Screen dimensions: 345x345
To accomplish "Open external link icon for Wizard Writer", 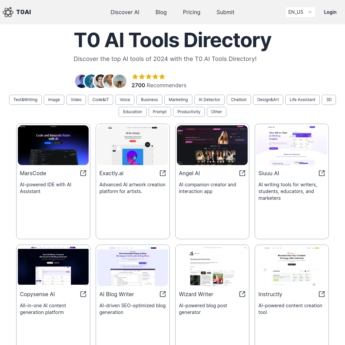I will (x=242, y=294).
